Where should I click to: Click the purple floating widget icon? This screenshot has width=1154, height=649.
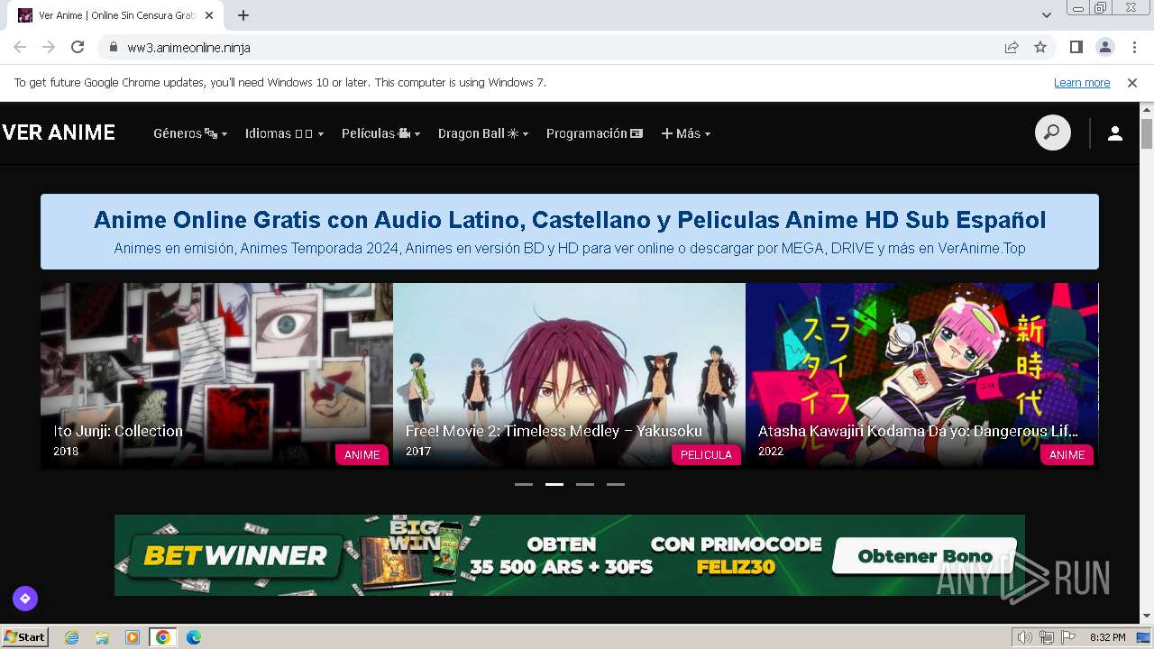[25, 598]
